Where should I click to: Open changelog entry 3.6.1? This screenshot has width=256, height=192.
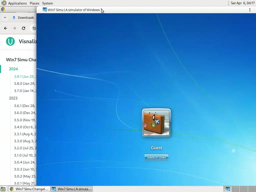[x=25, y=106]
